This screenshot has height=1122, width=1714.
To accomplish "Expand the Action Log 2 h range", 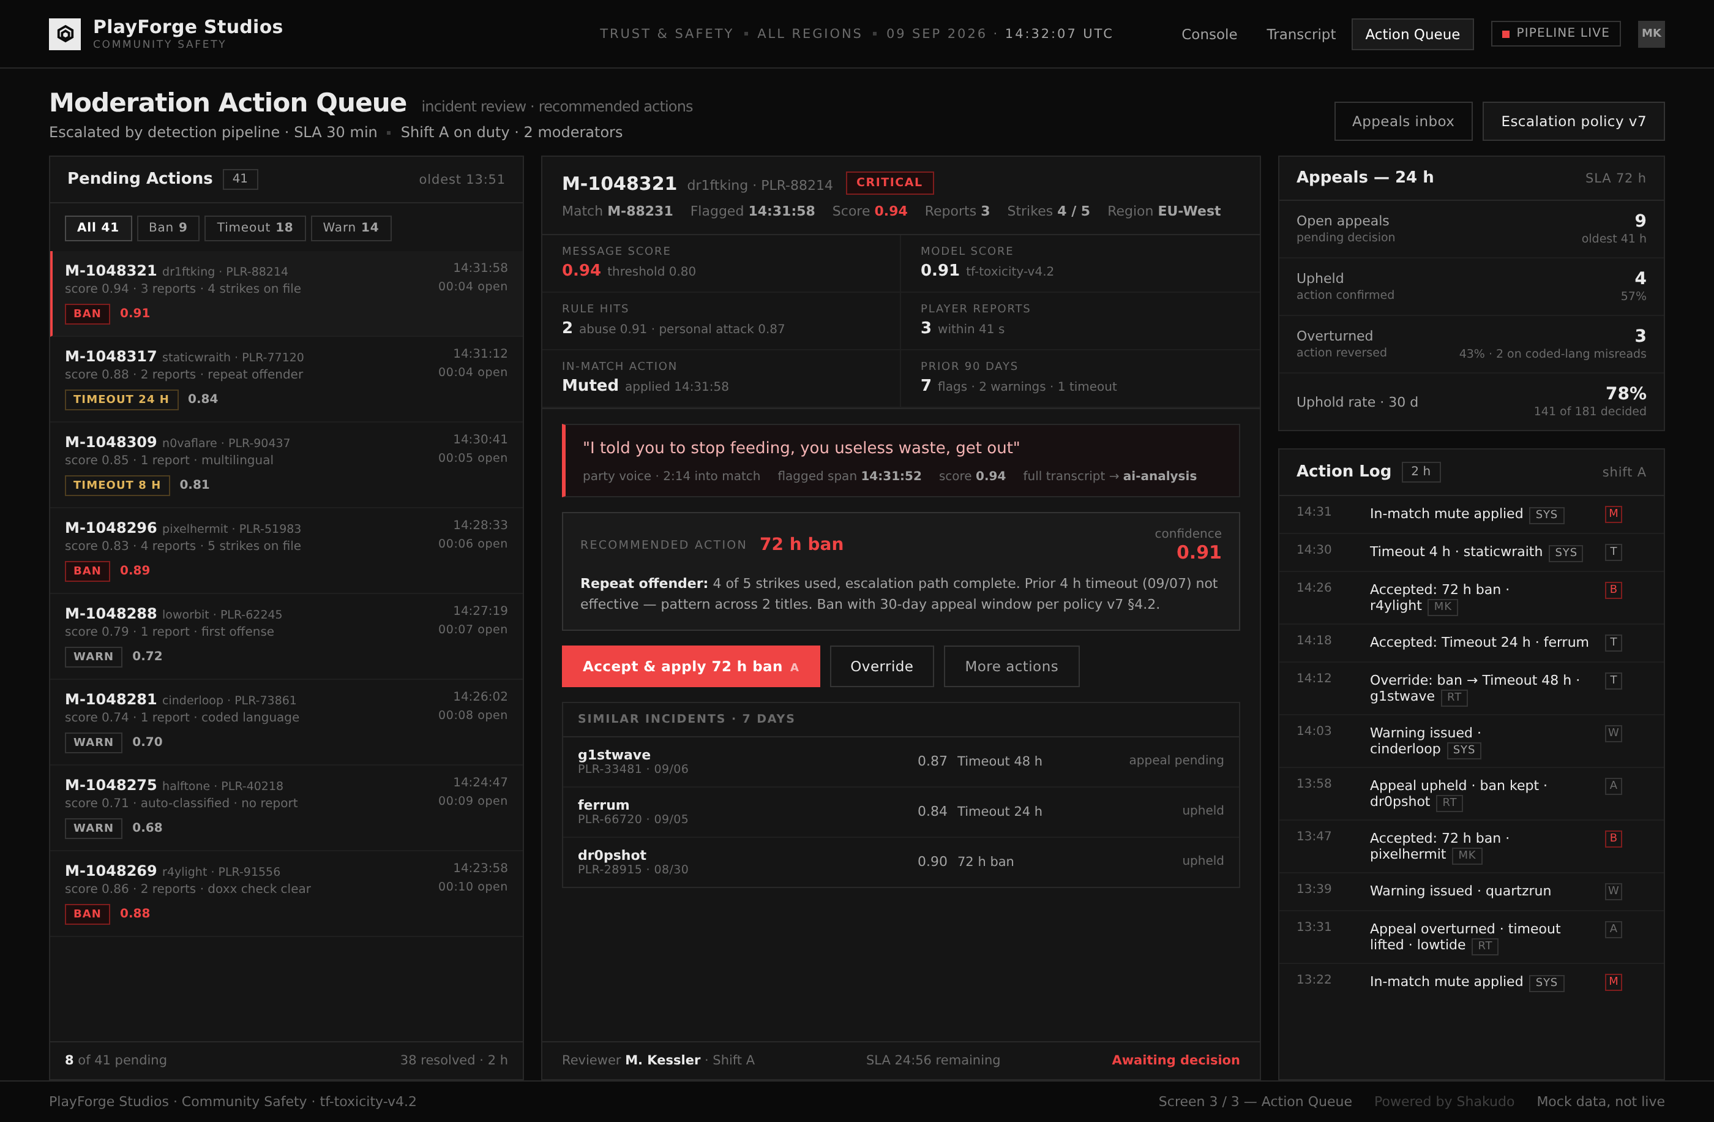I will 1421,472.
